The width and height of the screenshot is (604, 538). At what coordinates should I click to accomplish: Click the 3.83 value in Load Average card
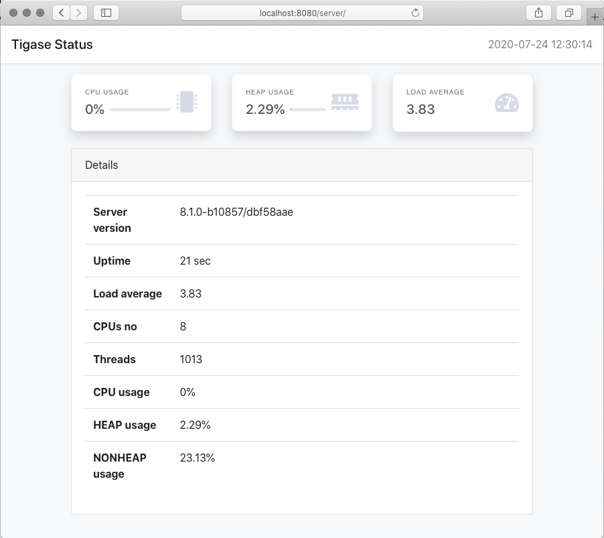(x=421, y=109)
